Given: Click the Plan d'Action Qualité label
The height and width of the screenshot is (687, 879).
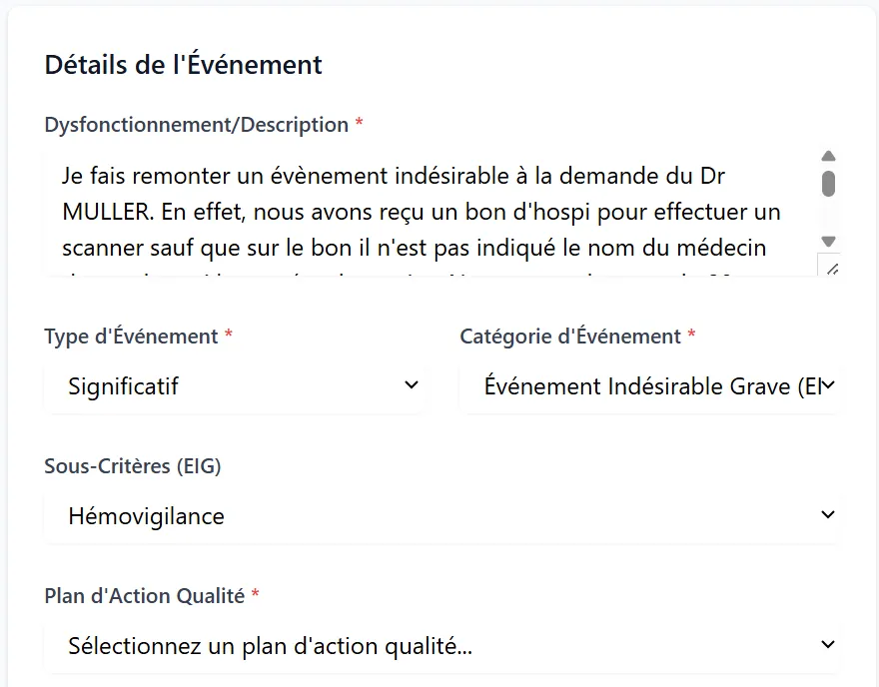Looking at the screenshot, I should (145, 596).
